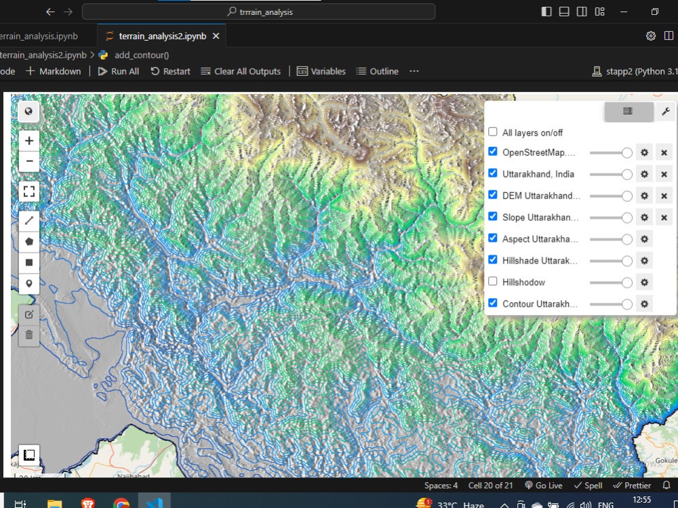Viewport: 678px width, 508px height.
Task: Remove the OpenStreetMap layer
Action: point(664,152)
